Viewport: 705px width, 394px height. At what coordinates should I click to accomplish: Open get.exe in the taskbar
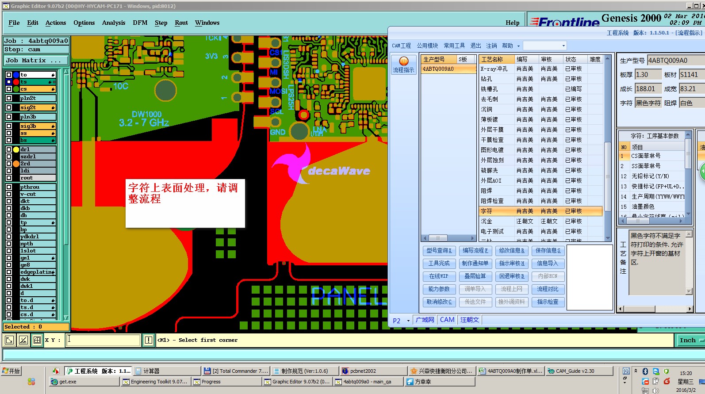coord(84,382)
